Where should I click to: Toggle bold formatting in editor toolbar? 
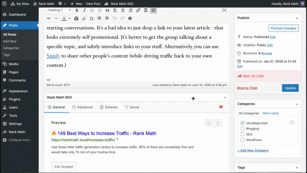(x=77, y=10)
